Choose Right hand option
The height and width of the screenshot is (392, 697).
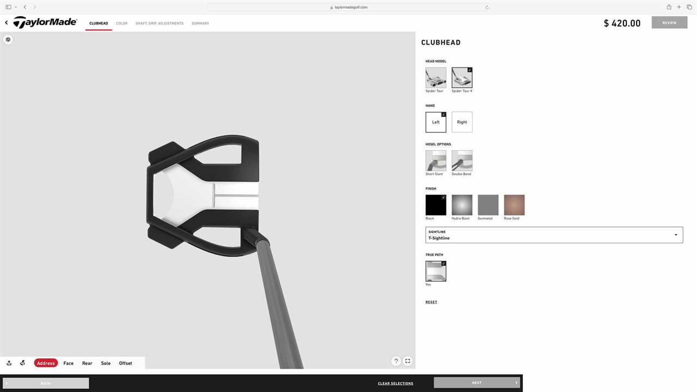(462, 122)
